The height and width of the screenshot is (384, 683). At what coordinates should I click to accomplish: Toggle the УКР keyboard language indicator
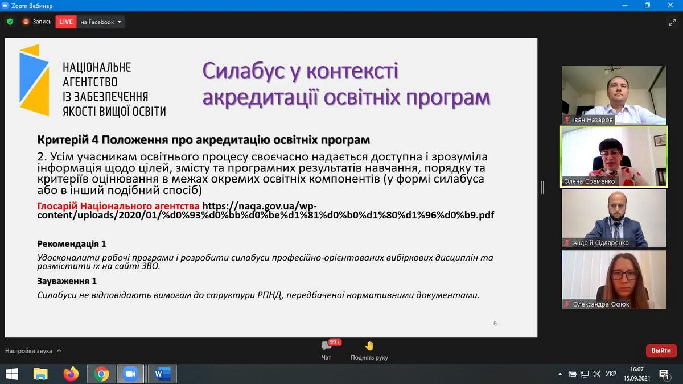pos(611,374)
